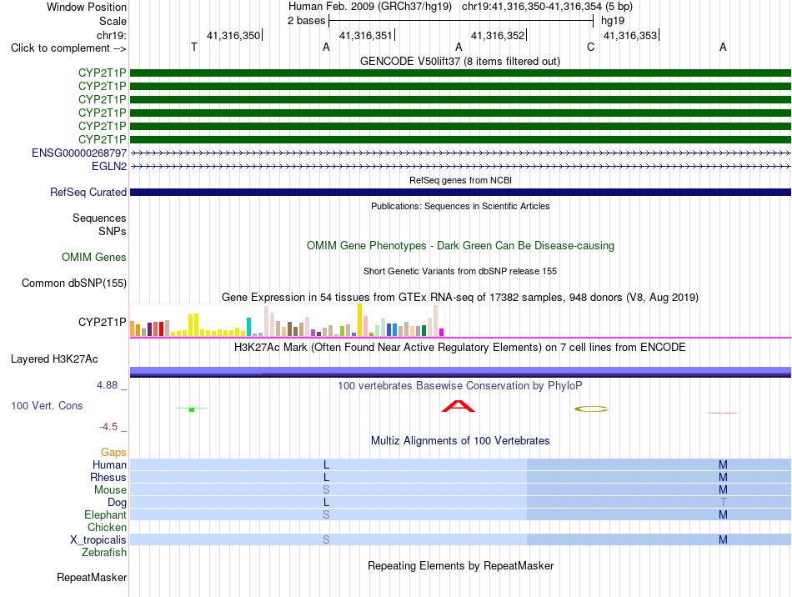Viewport: 792px width, 597px height.
Task: Click the red A PhyloP conservation logo
Action: [459, 406]
